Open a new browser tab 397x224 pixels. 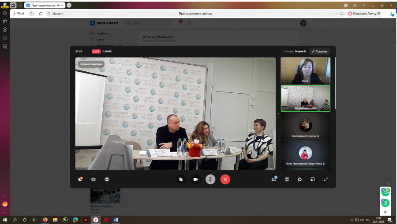click(69, 5)
